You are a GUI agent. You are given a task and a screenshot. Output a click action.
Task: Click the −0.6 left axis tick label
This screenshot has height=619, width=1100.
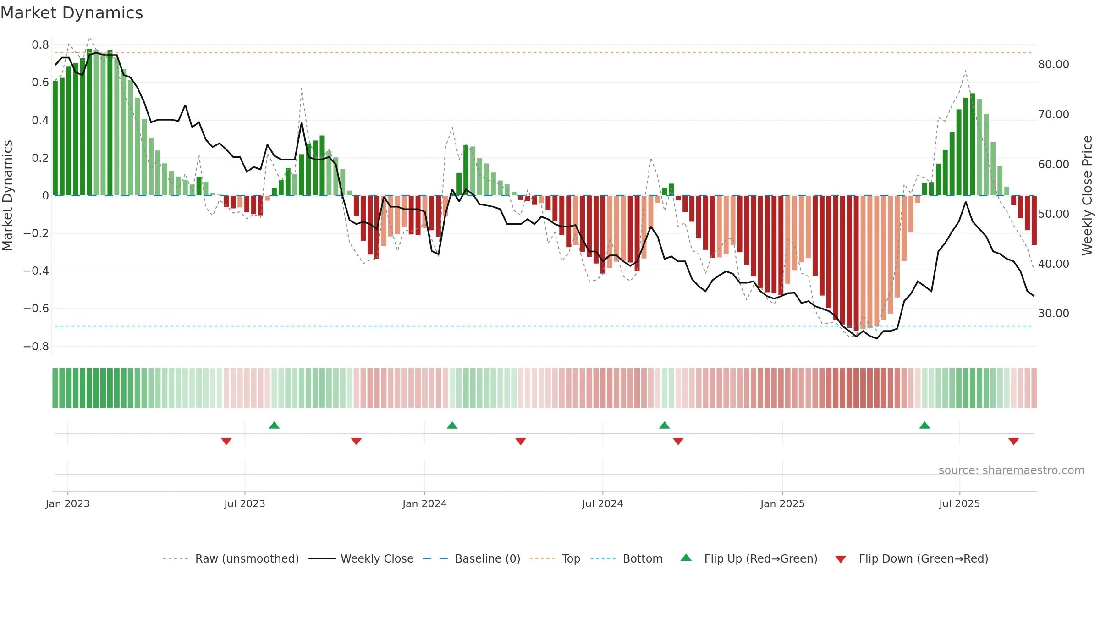tap(36, 309)
